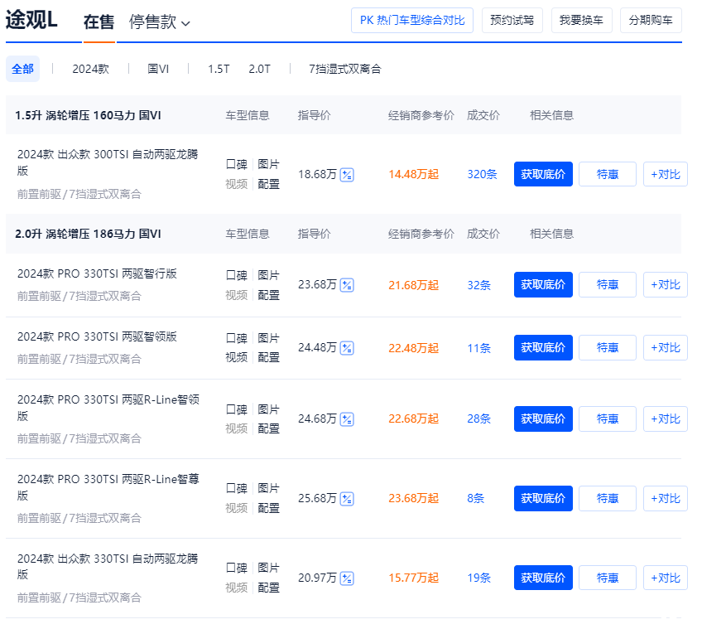
Task: Open calculator icon beside 25.68万 price
Action: click(347, 499)
